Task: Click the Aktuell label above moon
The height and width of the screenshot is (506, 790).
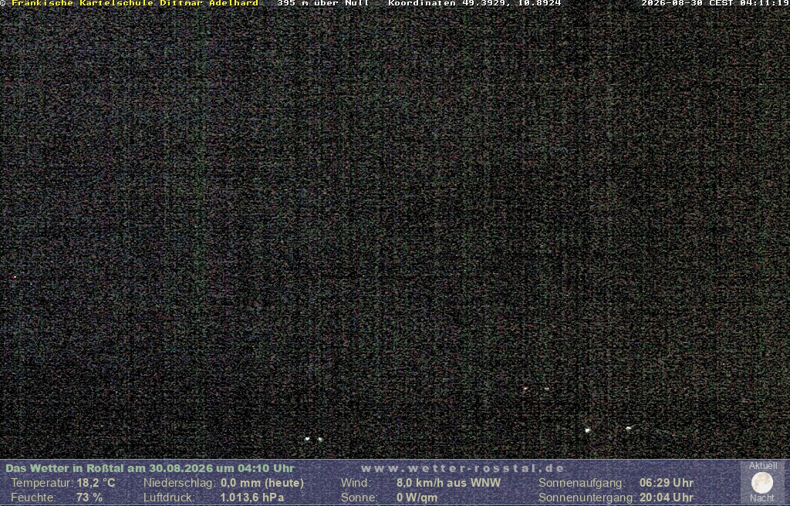Action: click(762, 466)
